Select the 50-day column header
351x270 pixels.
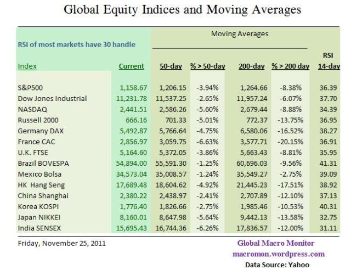point(171,66)
